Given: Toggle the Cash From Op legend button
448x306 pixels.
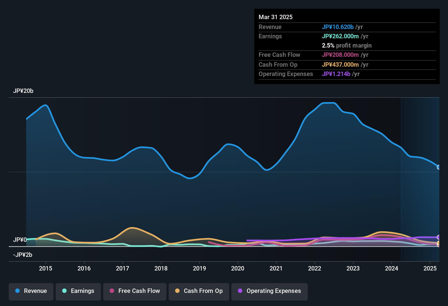Looking at the screenshot, I should pyautogui.click(x=199, y=291).
